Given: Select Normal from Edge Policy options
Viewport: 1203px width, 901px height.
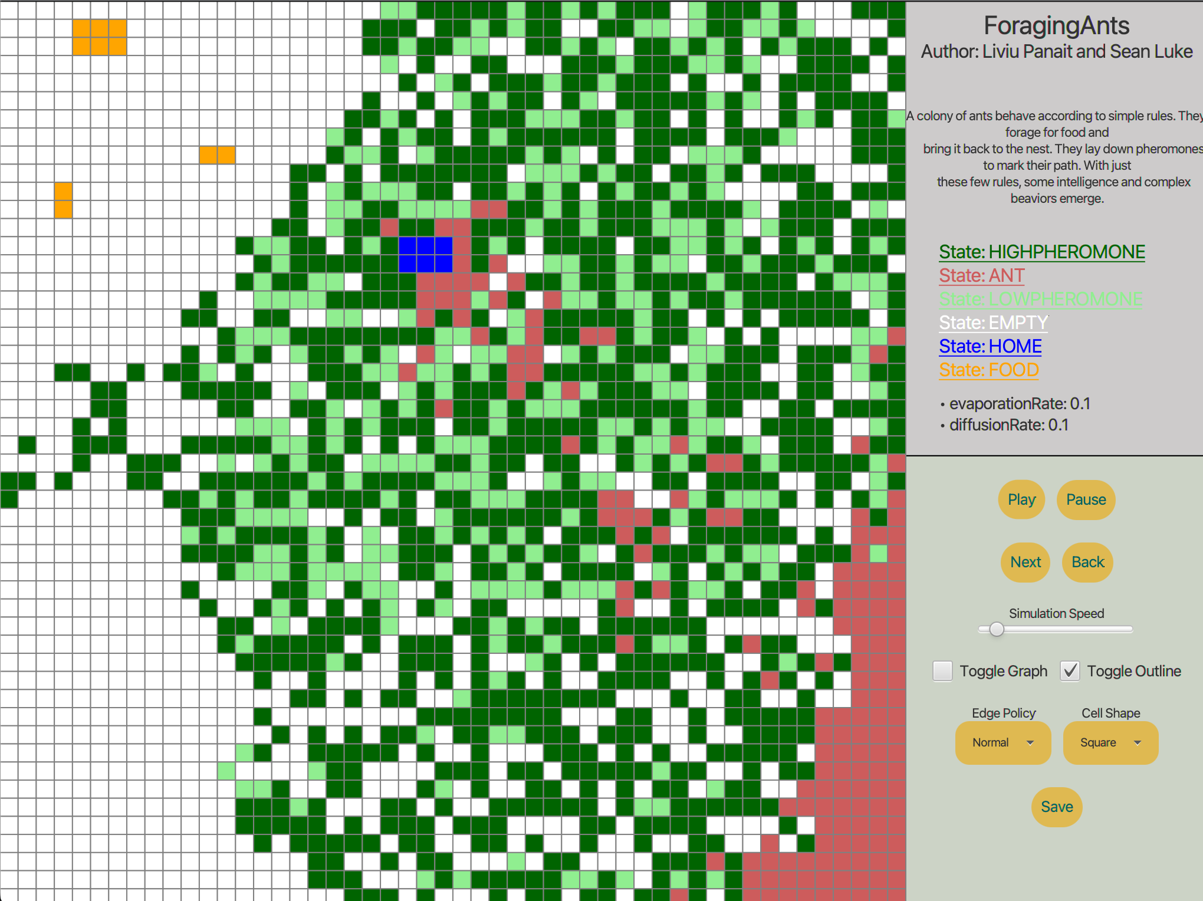Looking at the screenshot, I should point(1001,742).
